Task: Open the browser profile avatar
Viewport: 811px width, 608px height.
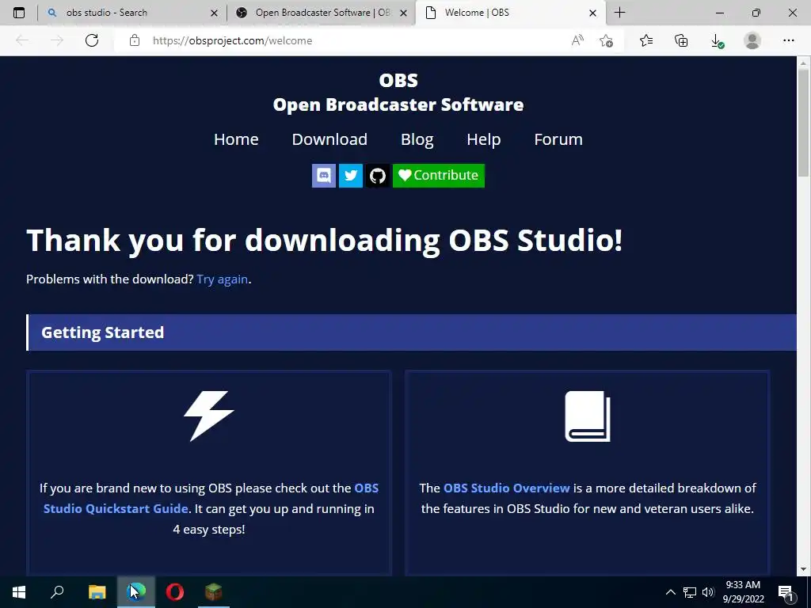Action: click(752, 40)
